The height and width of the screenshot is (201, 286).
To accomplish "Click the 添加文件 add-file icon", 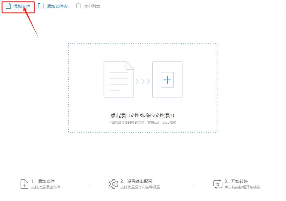I will 7,5.
